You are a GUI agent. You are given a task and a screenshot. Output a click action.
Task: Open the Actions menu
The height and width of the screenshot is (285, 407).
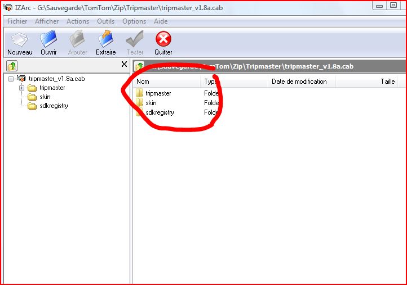pyautogui.click(x=78, y=21)
